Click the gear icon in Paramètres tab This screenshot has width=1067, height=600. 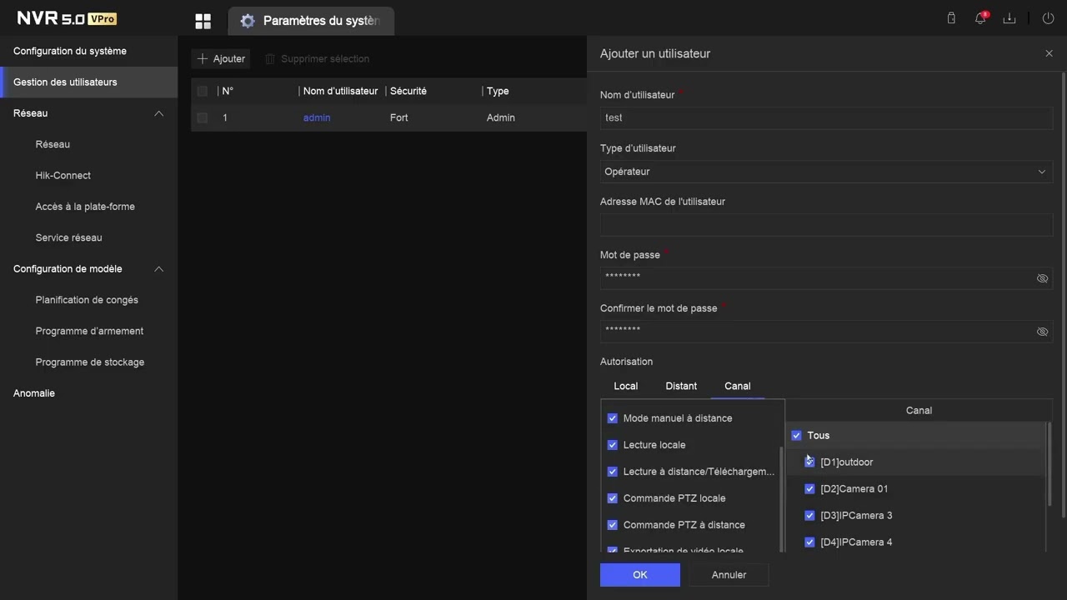click(x=248, y=21)
